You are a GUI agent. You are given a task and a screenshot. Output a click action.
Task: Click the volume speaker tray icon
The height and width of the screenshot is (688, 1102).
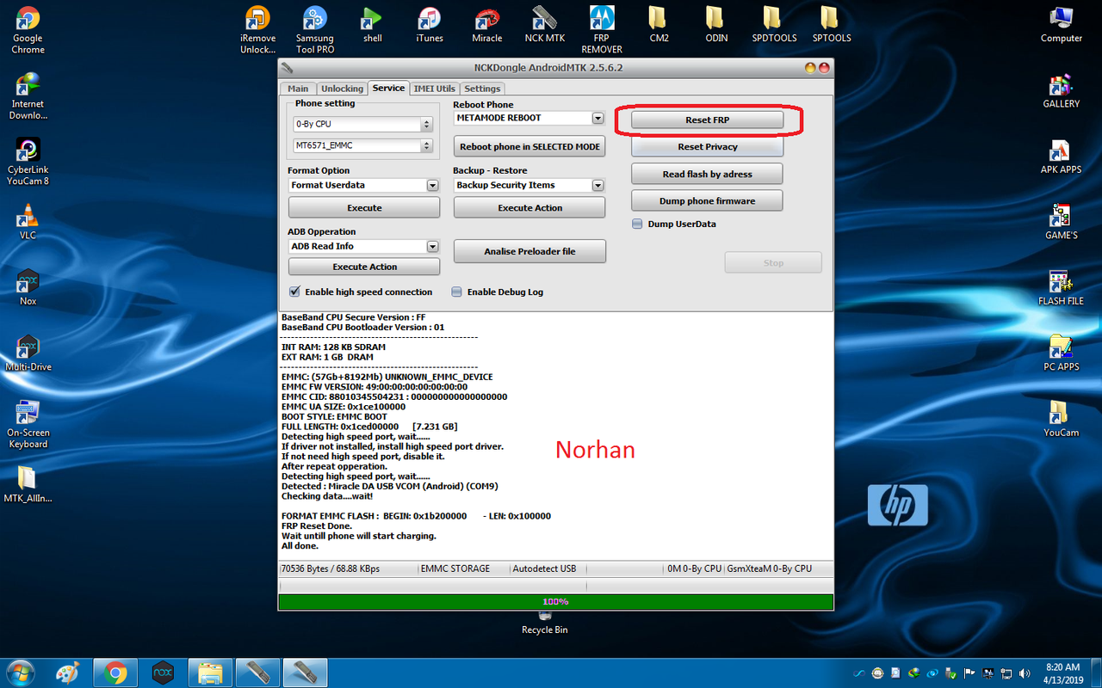pos(1024,673)
